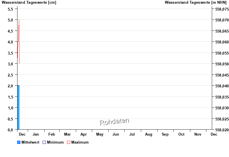229x157 pixels.
Task: Click the first Dec label on the axis
Action: [22, 134]
